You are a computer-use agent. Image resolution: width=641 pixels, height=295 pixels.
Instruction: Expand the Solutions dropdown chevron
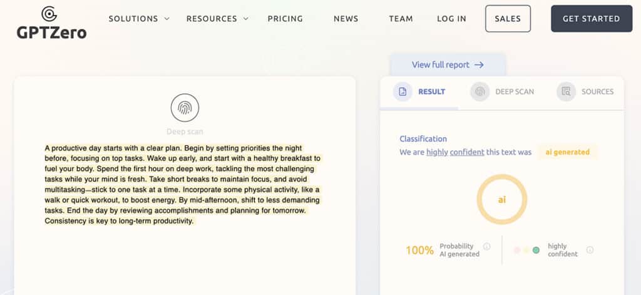(x=167, y=19)
